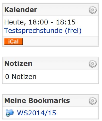
Task: Open the Meine Bookmarks settings gear
Action: [x=93, y=101]
